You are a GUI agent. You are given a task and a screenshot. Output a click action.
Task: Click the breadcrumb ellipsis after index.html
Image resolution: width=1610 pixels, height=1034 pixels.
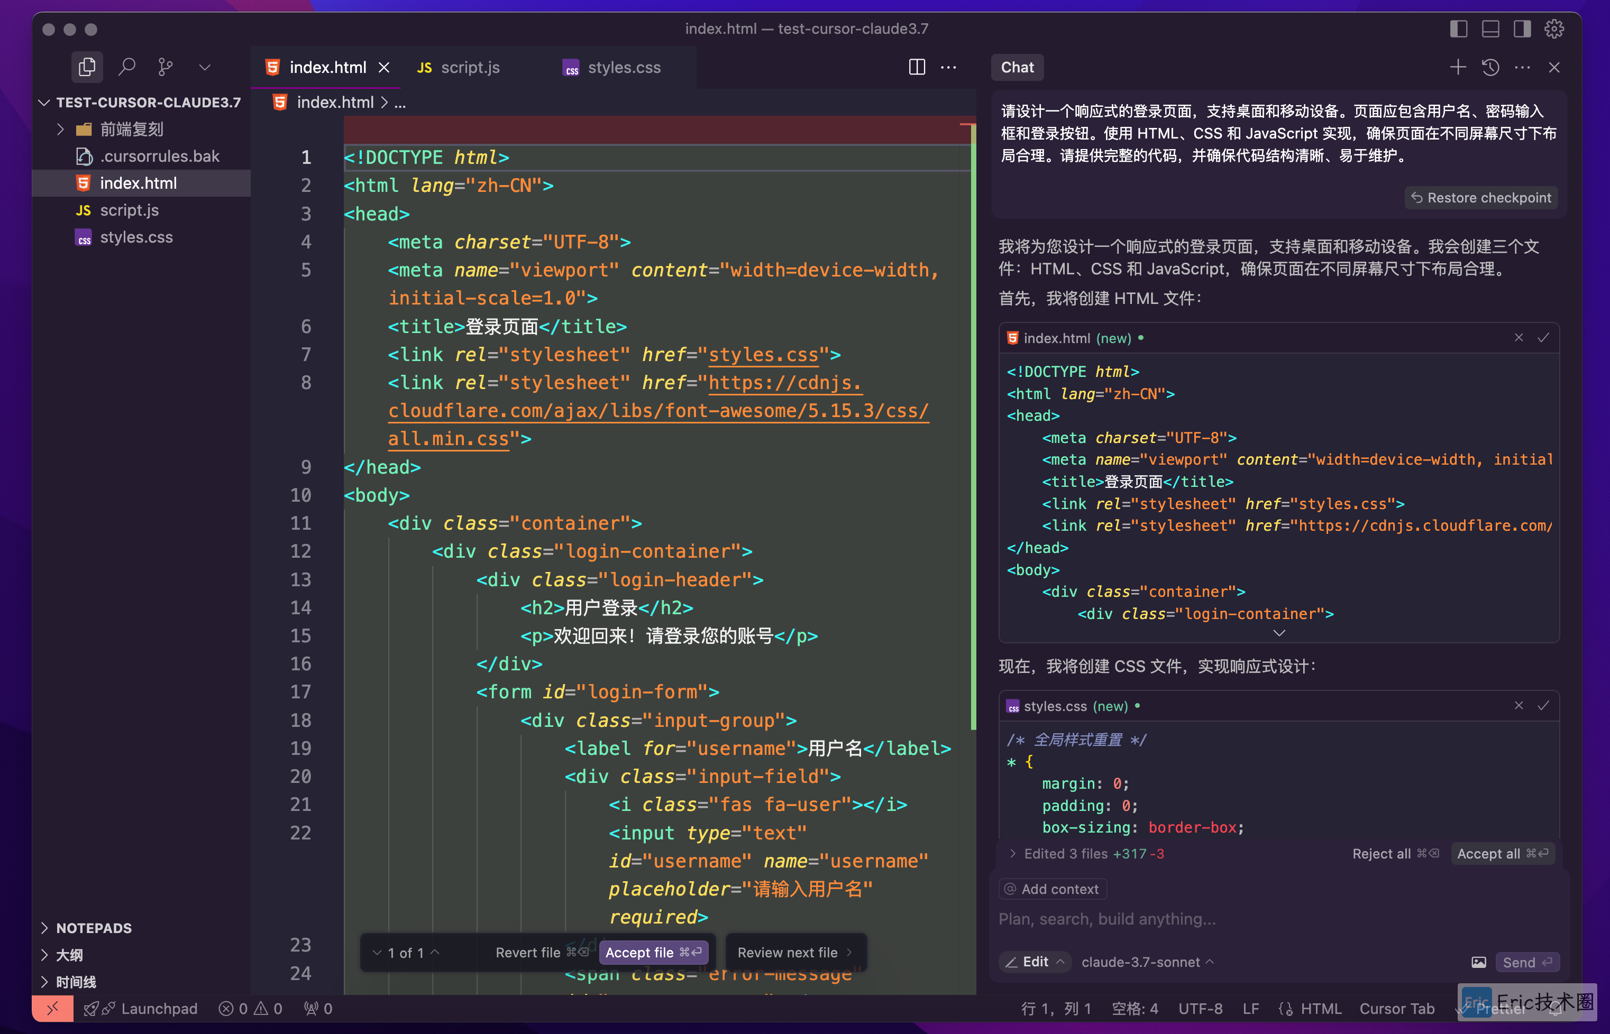[400, 103]
